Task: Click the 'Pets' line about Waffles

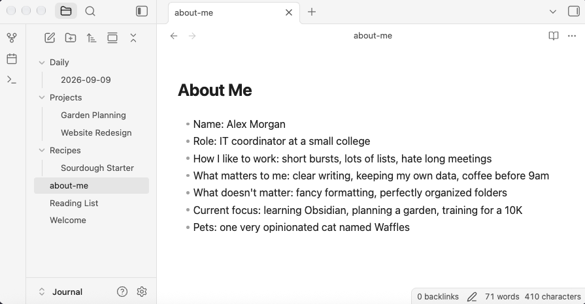Action: click(301, 227)
